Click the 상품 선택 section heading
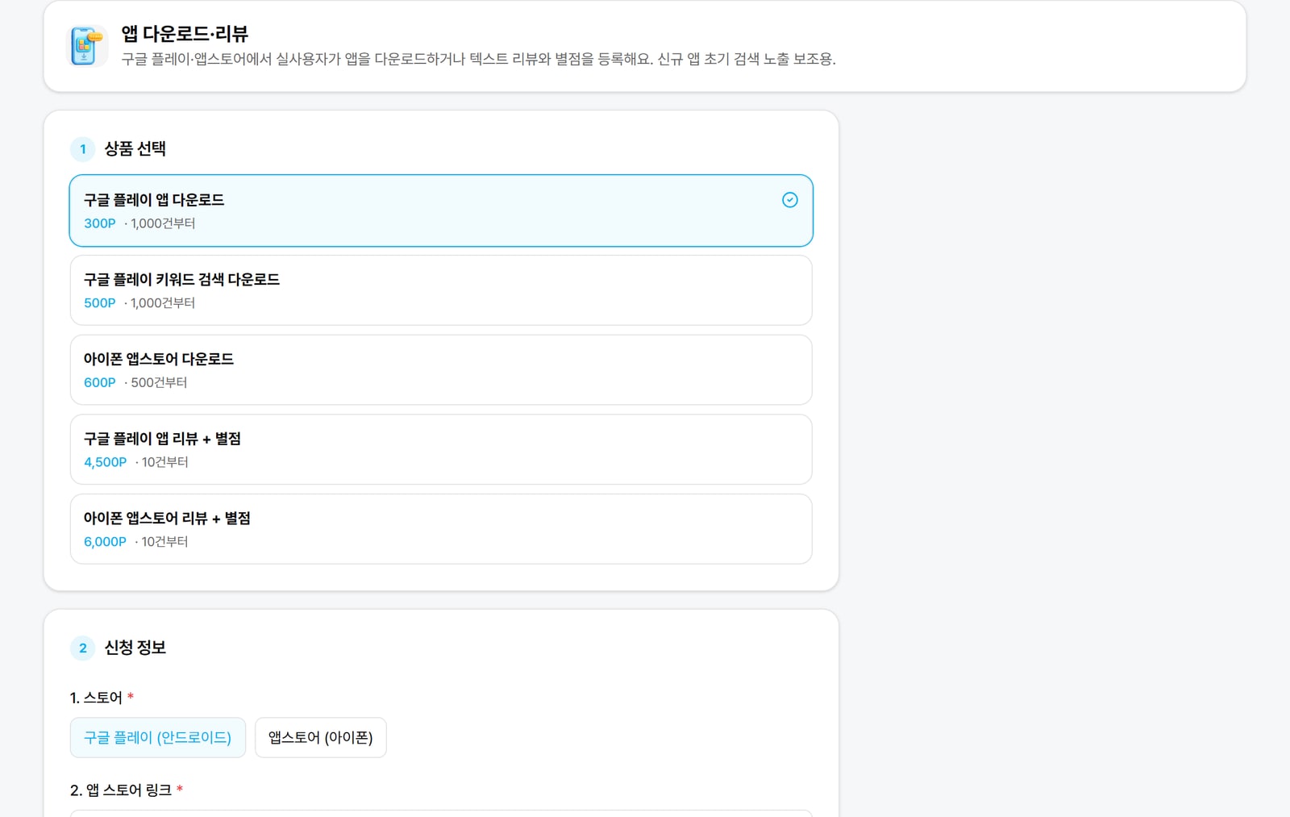This screenshot has height=817, width=1290. click(135, 148)
